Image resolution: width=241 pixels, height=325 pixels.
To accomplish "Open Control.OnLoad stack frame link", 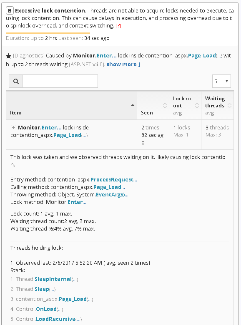I will [46, 309].
